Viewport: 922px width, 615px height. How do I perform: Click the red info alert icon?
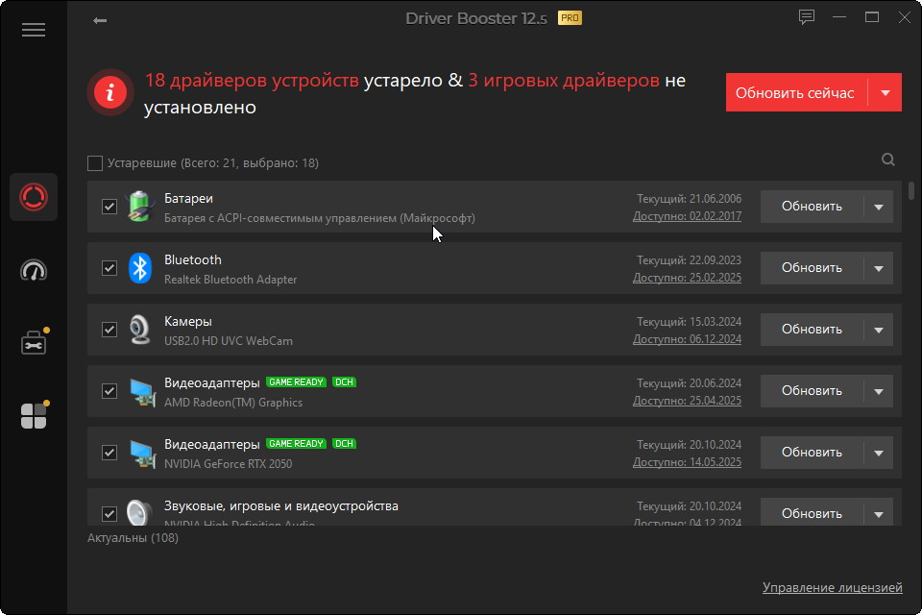tap(109, 92)
